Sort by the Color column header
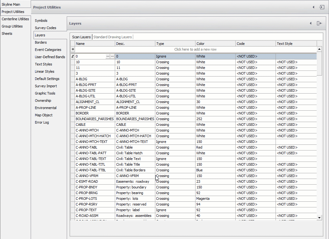Viewport: 329px width, 239px height. pyautogui.click(x=215, y=44)
